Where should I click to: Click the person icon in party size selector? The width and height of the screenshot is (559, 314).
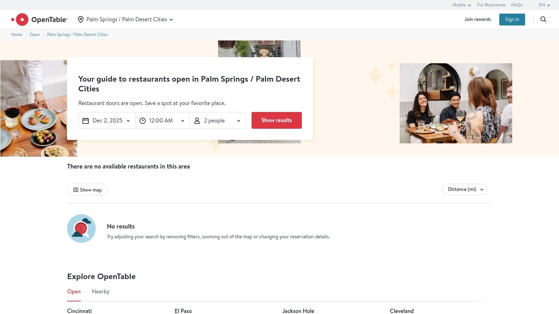coord(197,120)
